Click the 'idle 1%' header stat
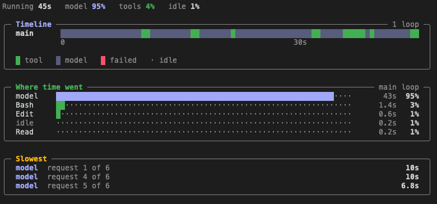Screen dimensions: 437x204 tap(184, 6)
